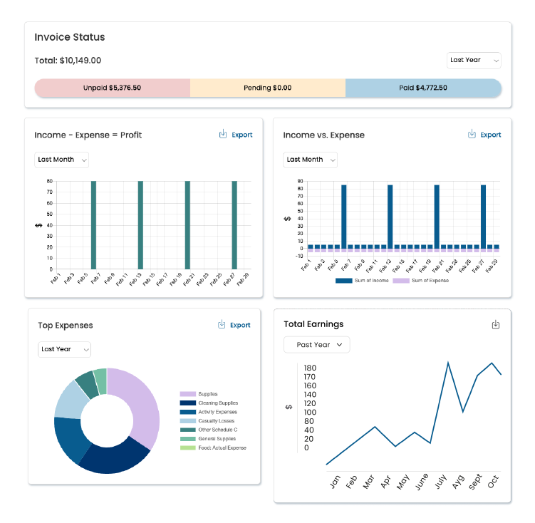Screen dimensions: 535x523
Task: Toggle the Sum of Income legend item
Action: point(362,281)
